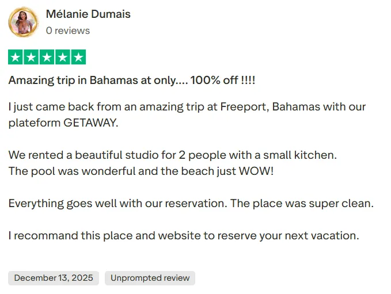
Task: Select the 0 reviews count text
Action: click(68, 30)
